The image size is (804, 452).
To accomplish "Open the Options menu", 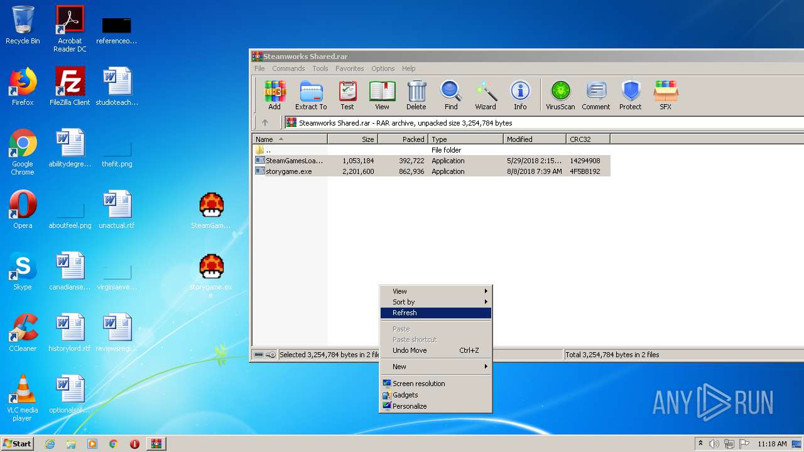I will point(383,68).
